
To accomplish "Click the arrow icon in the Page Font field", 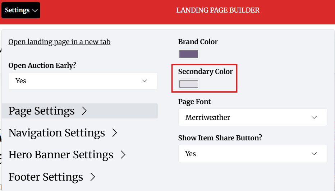I will [x=314, y=117].
